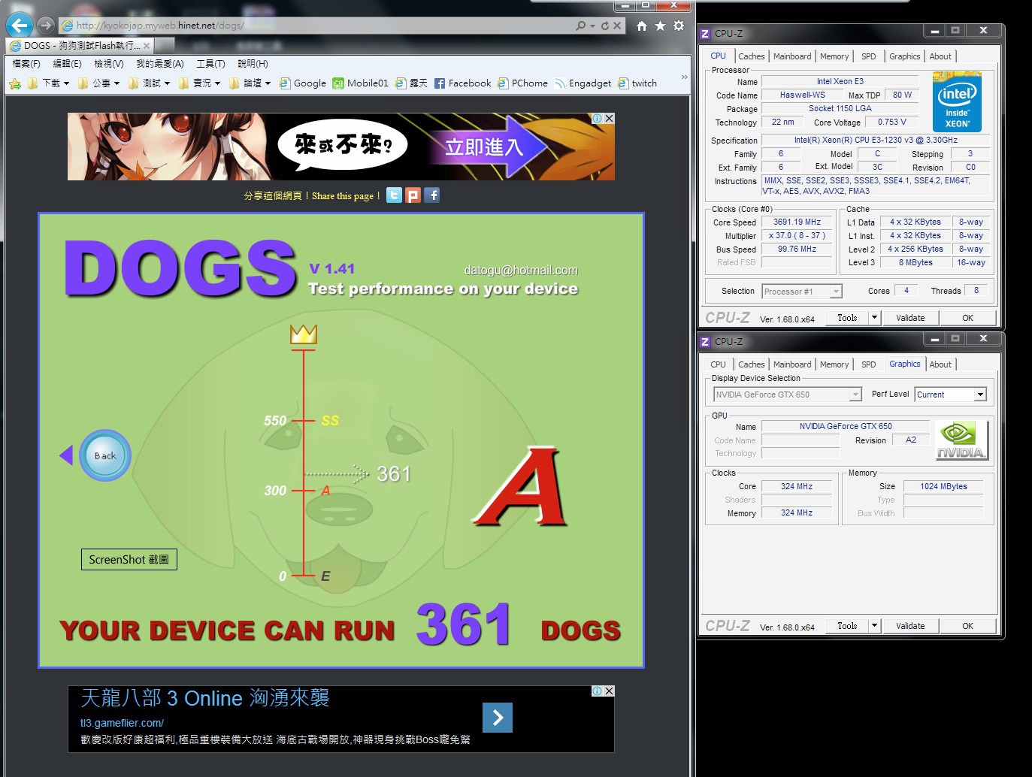Click the favorites star icon

pyautogui.click(x=660, y=26)
